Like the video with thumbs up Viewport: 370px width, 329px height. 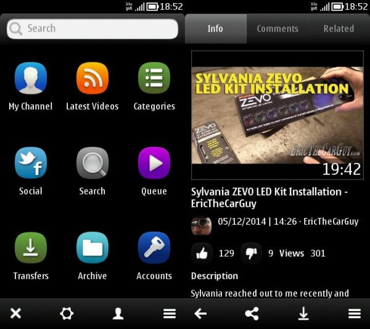[x=202, y=254]
